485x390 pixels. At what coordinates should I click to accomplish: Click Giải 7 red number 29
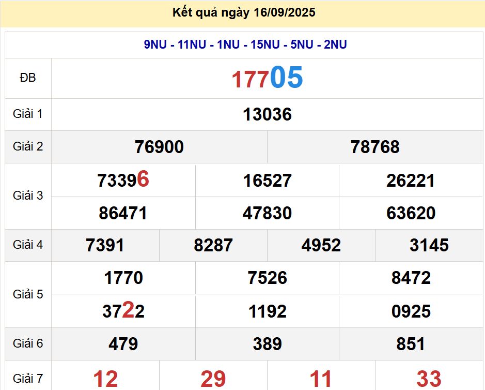(x=213, y=379)
